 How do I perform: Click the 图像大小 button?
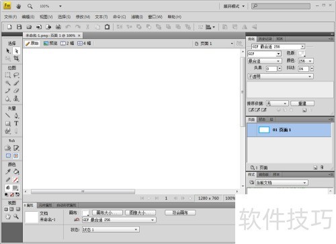coord(140,212)
